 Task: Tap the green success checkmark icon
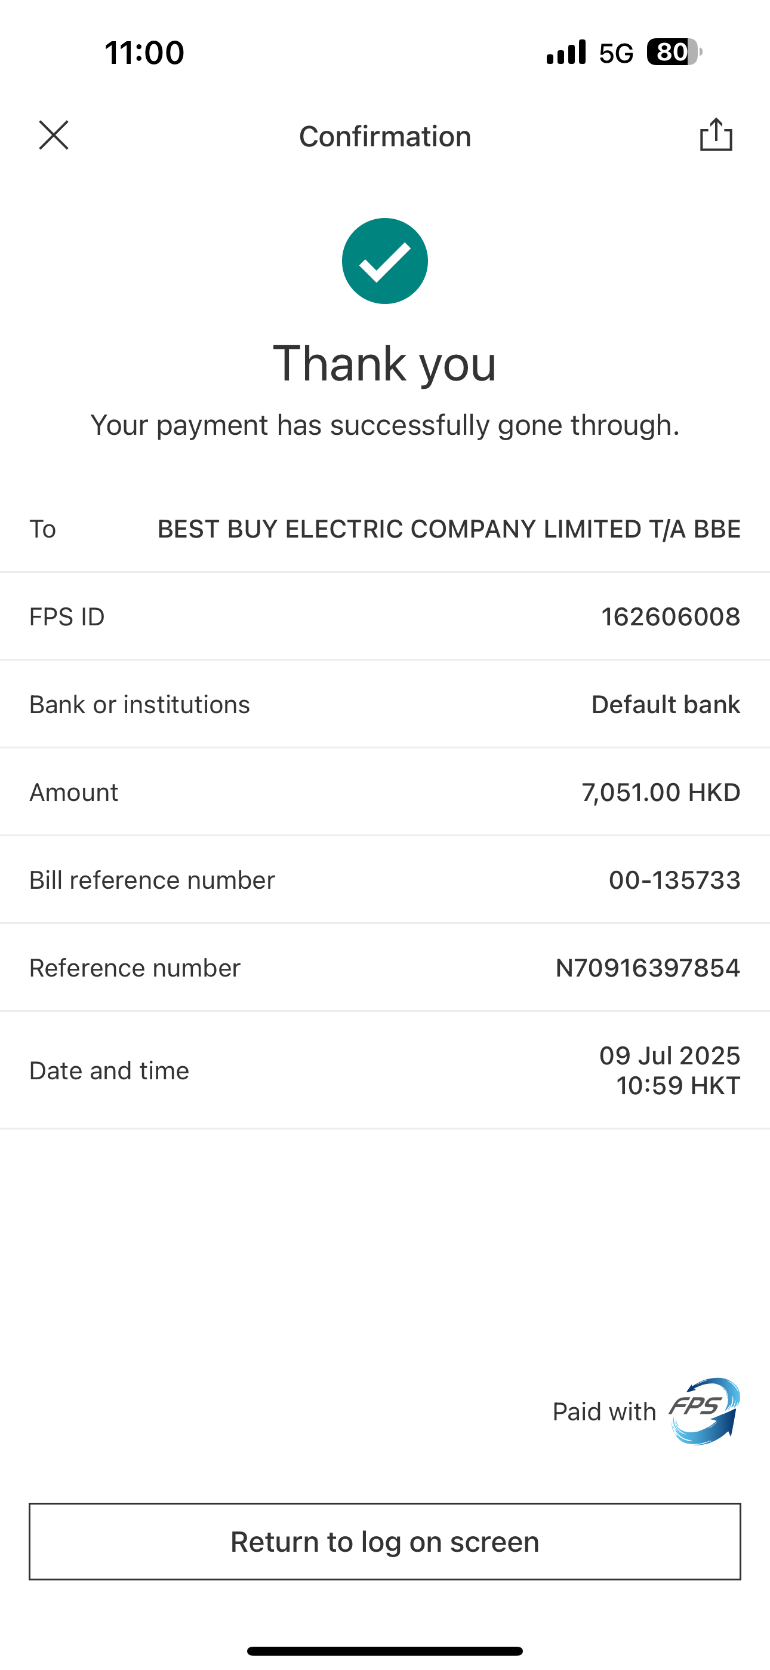click(385, 261)
